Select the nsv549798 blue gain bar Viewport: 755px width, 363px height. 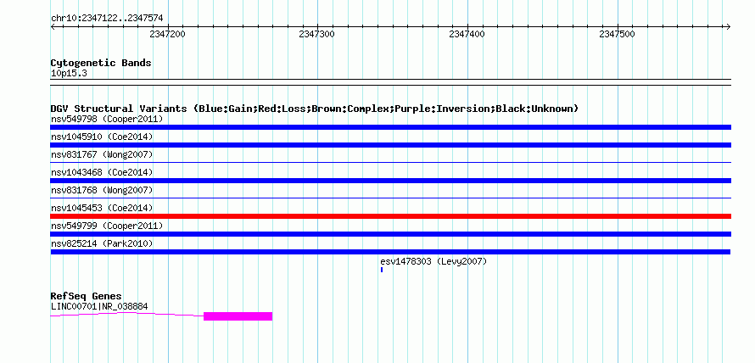coord(390,127)
